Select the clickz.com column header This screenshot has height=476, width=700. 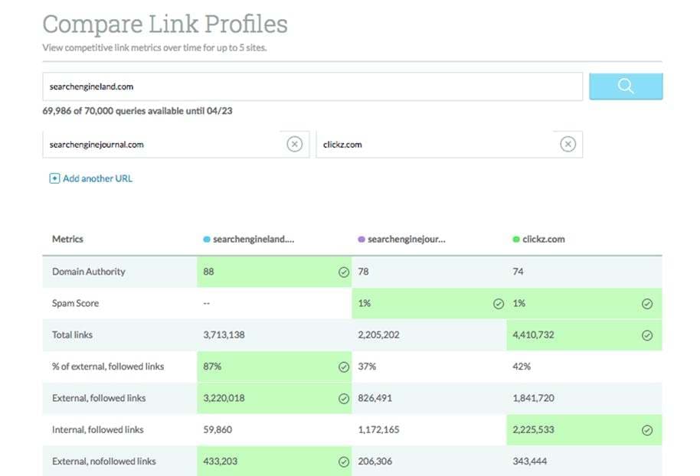(543, 240)
